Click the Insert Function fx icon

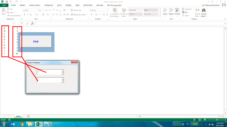pyautogui.click(x=32, y=23)
